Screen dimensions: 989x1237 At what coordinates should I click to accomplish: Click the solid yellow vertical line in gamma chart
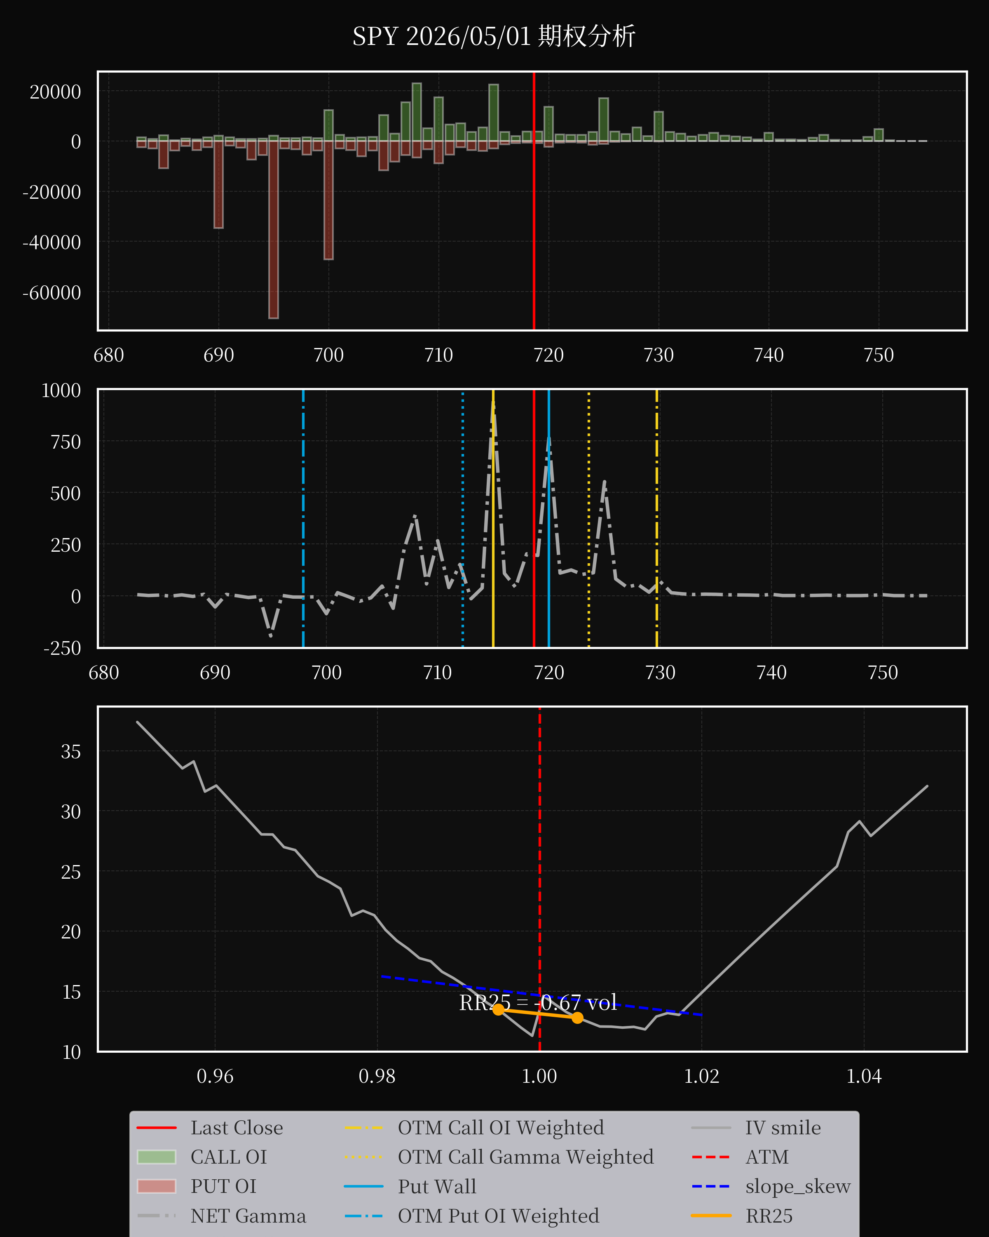pyautogui.click(x=493, y=518)
